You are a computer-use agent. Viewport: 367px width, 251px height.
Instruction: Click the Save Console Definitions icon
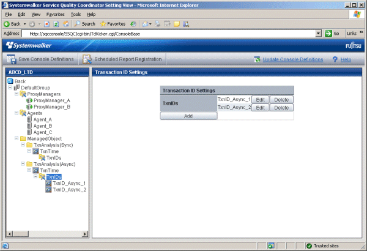[x=12, y=59]
